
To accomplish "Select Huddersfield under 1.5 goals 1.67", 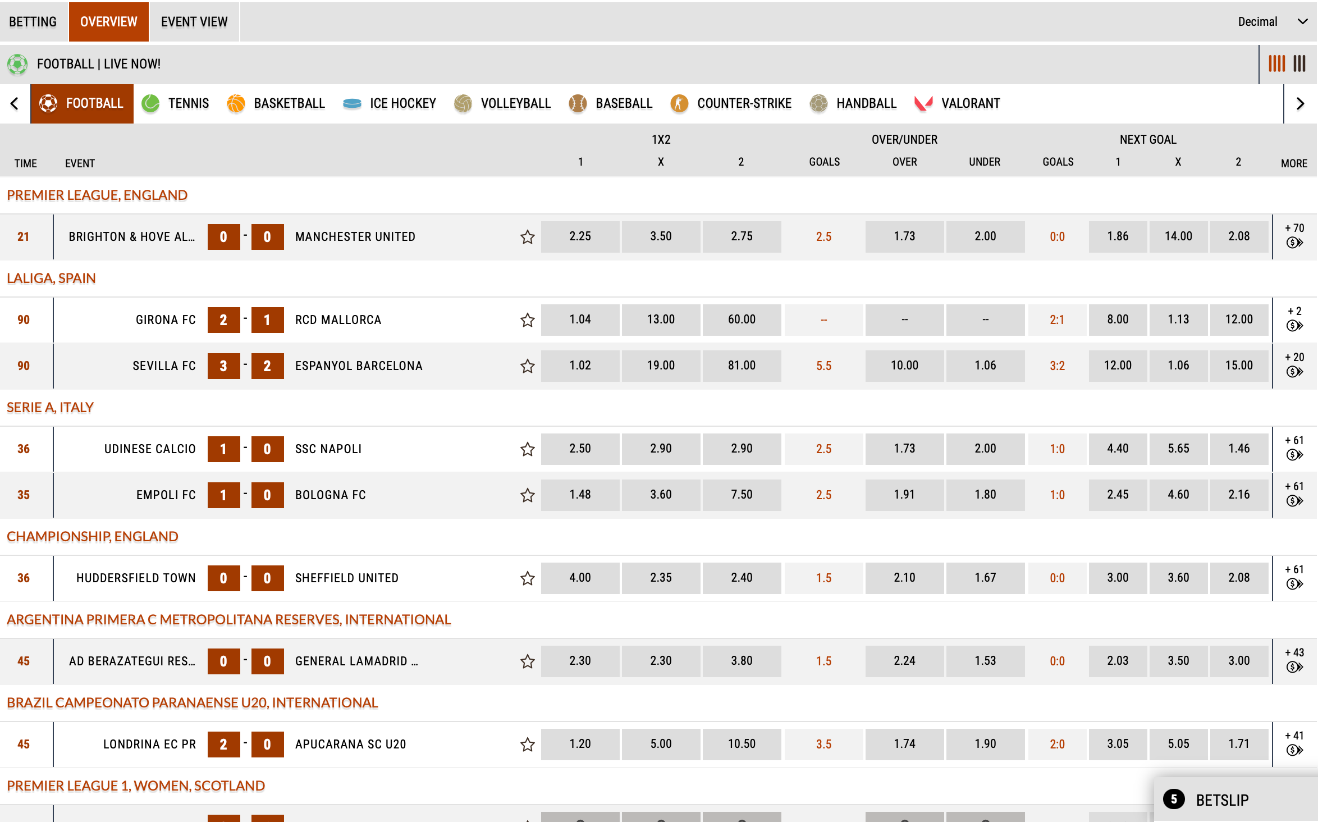I will tap(985, 578).
